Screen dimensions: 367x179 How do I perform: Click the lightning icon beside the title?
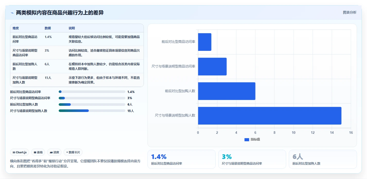point(12,13)
